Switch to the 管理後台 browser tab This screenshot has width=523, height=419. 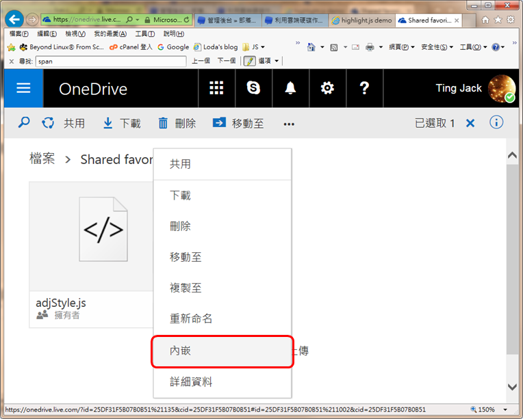(229, 21)
